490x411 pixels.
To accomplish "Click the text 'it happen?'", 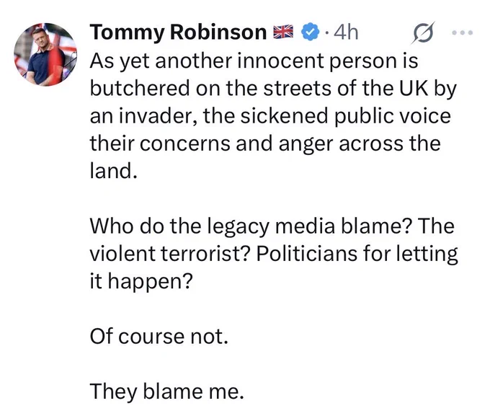I will pos(141,281).
